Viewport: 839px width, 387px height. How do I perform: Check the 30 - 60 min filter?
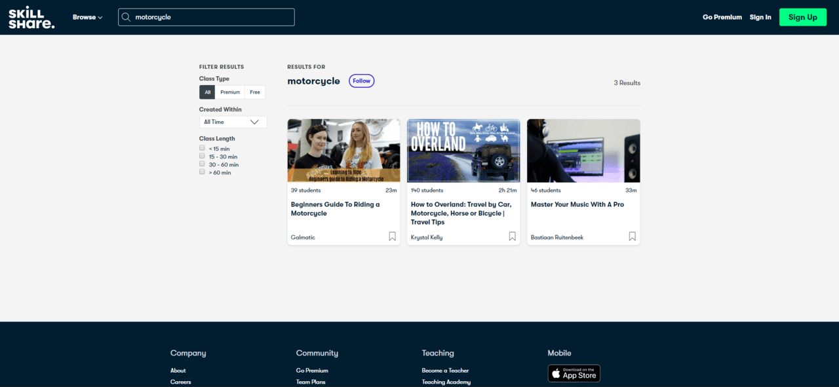203,164
